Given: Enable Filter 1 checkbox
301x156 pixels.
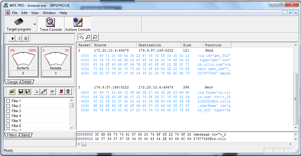Looking at the screenshot, I should pyautogui.click(x=8, y=101).
